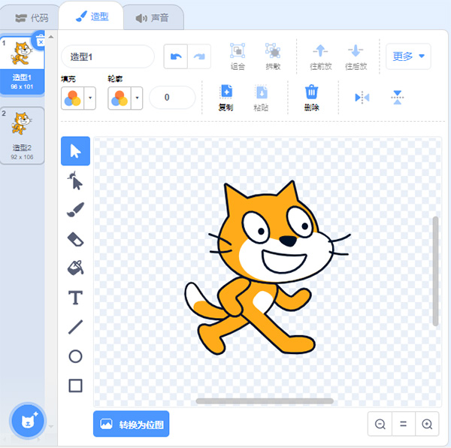The height and width of the screenshot is (448, 451).
Task: Select the Circle tool
Action: coord(75,356)
